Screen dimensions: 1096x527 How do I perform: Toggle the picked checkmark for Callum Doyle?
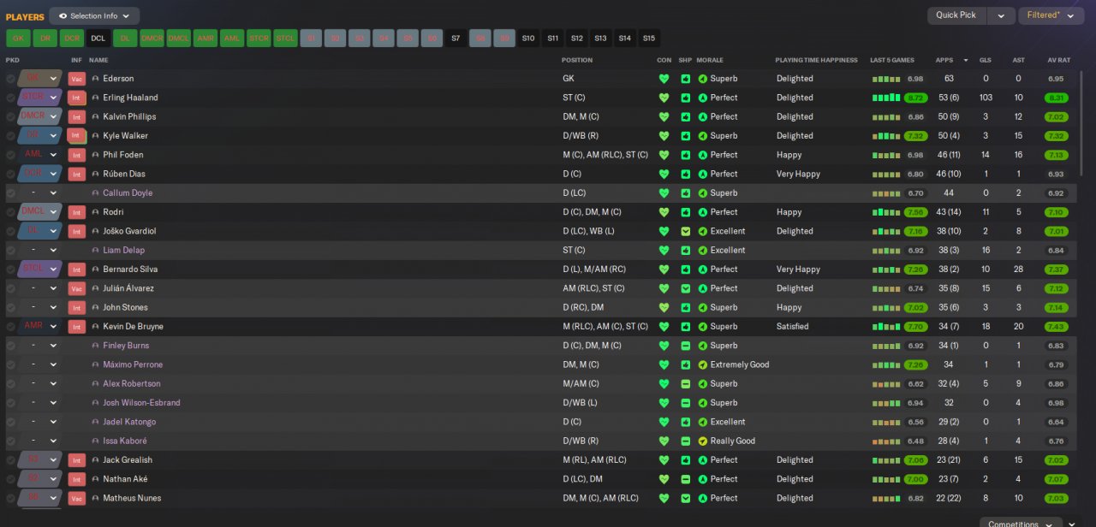click(x=10, y=193)
